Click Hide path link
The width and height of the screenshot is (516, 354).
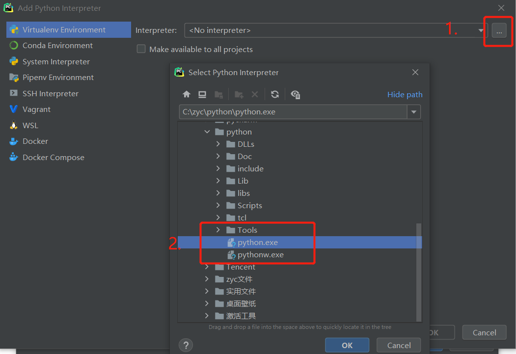pos(405,94)
